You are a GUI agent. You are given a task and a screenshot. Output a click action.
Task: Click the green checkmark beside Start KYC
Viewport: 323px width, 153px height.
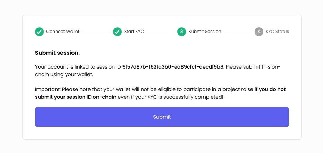coord(117,31)
